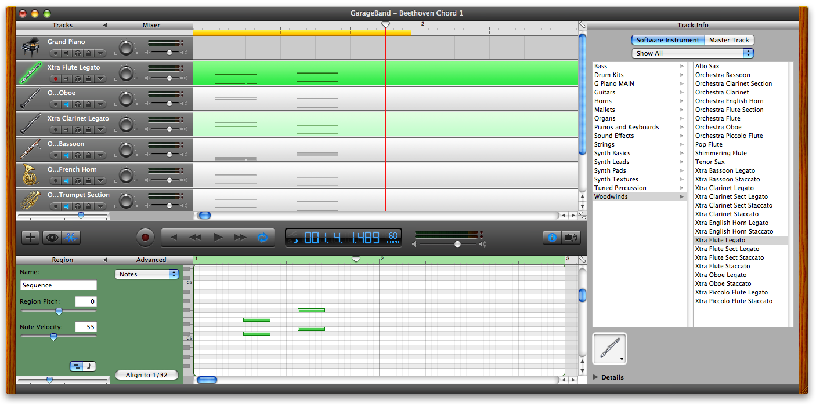Screen dimensions: 816x404
Task: Show automation arrow for Grand Piano track
Action: 100,53
